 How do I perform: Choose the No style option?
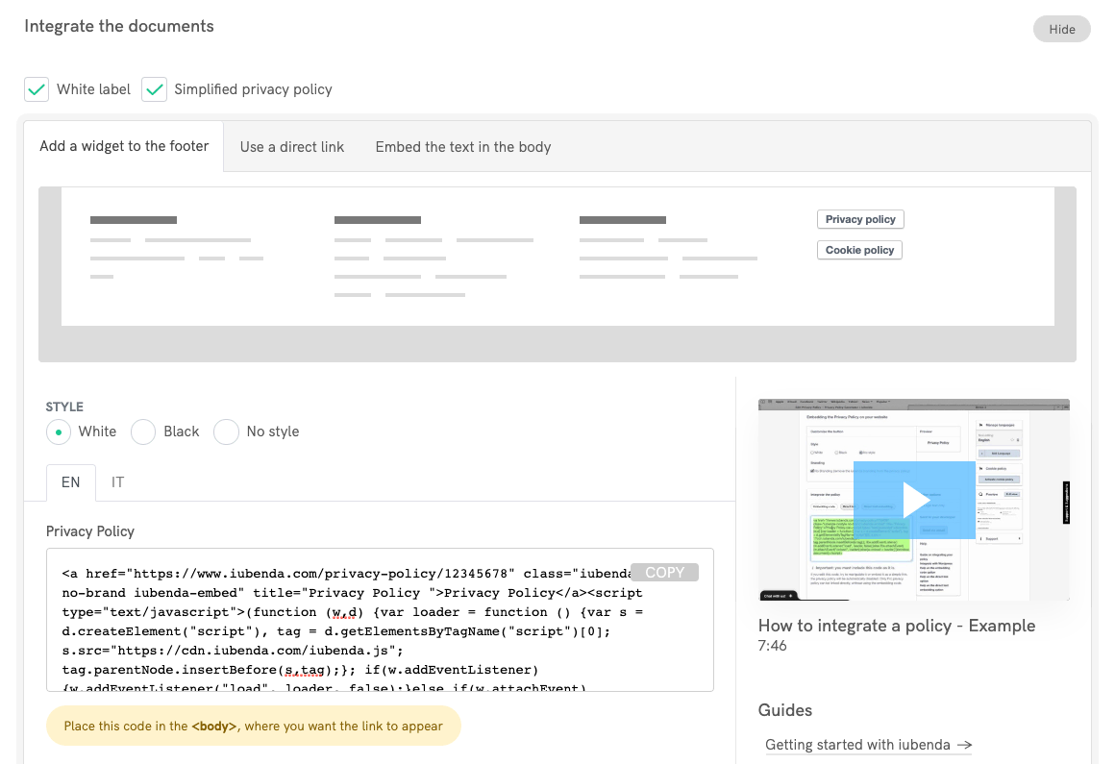click(x=226, y=431)
